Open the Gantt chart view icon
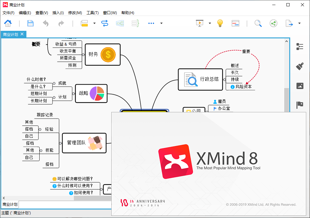Screen dimensions: 310x218 click(235, 23)
